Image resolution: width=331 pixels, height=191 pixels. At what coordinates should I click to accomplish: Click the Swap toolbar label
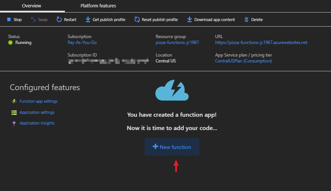(43, 20)
